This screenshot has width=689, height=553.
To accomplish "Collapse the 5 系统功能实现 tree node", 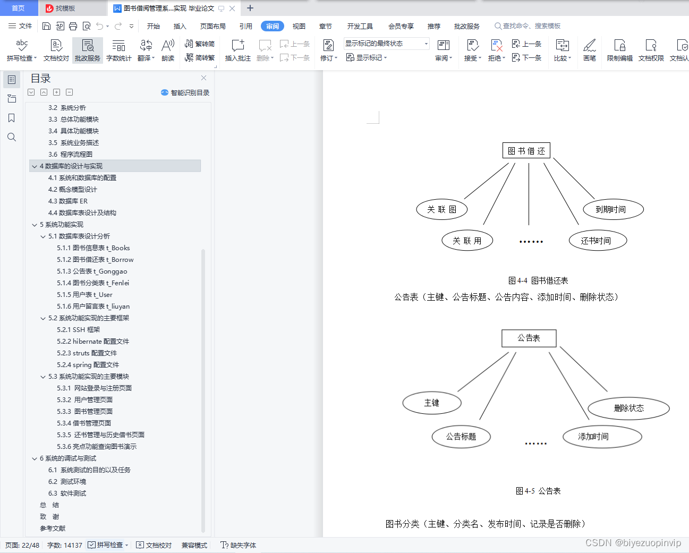I will [35, 224].
